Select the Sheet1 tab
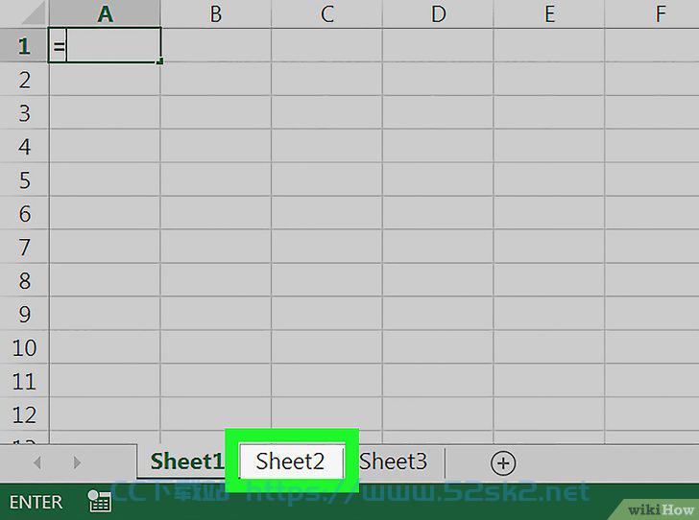 186,461
